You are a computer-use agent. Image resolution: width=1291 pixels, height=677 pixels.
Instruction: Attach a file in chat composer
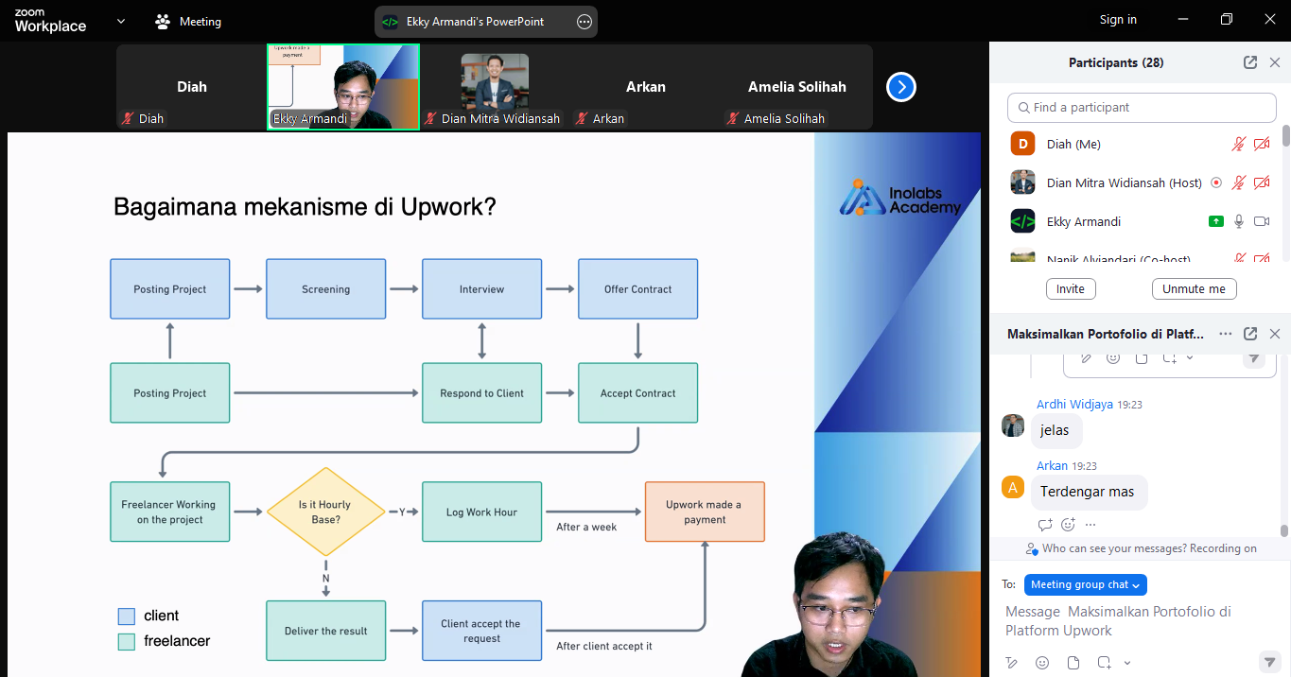(1073, 663)
